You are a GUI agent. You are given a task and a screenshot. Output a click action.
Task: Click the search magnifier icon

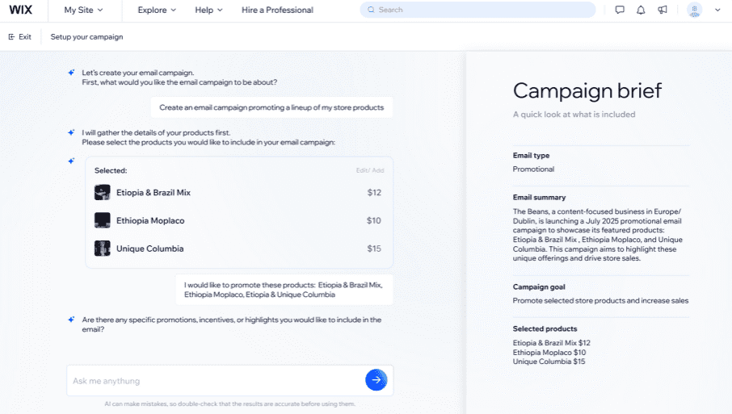pos(371,10)
